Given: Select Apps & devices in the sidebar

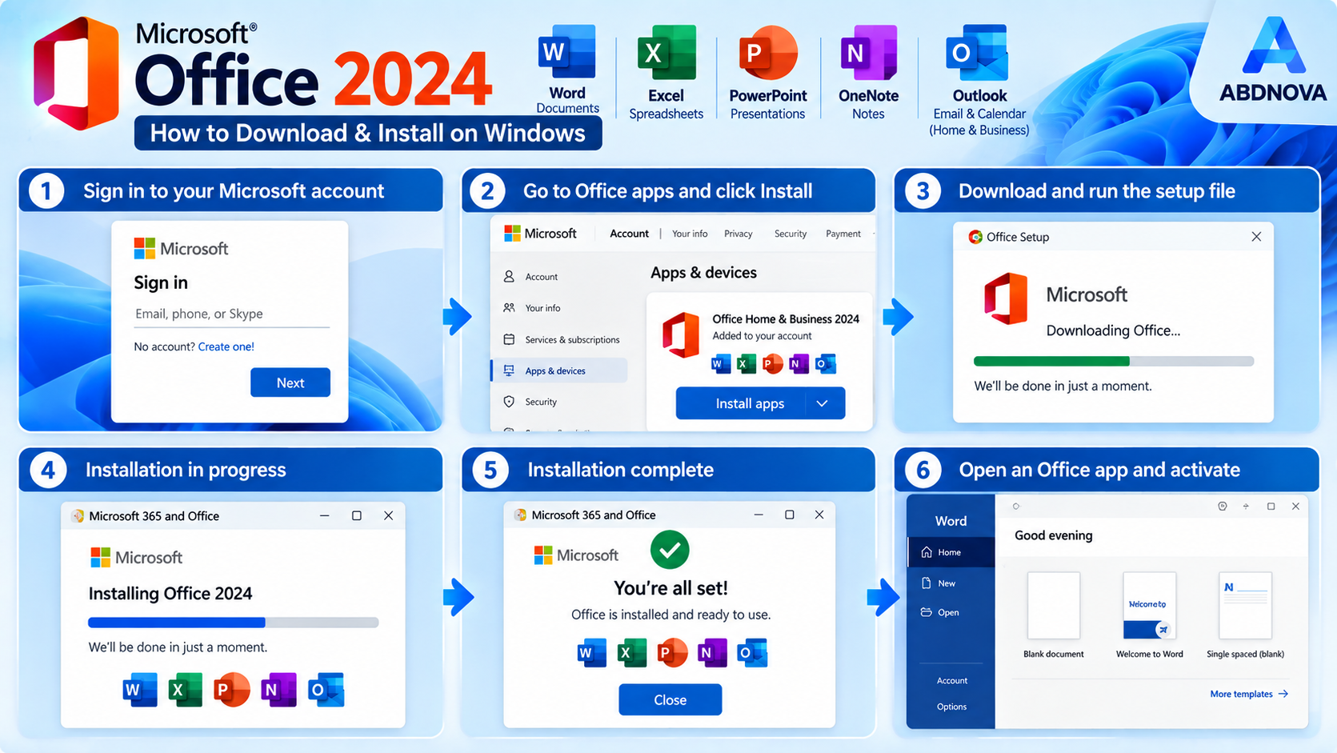Looking at the screenshot, I should (x=559, y=370).
